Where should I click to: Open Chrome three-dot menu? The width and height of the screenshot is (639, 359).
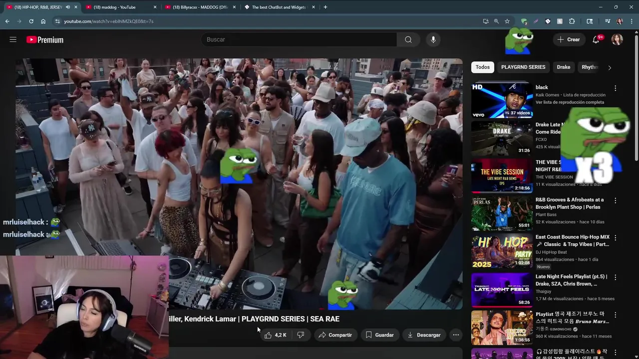[632, 21]
